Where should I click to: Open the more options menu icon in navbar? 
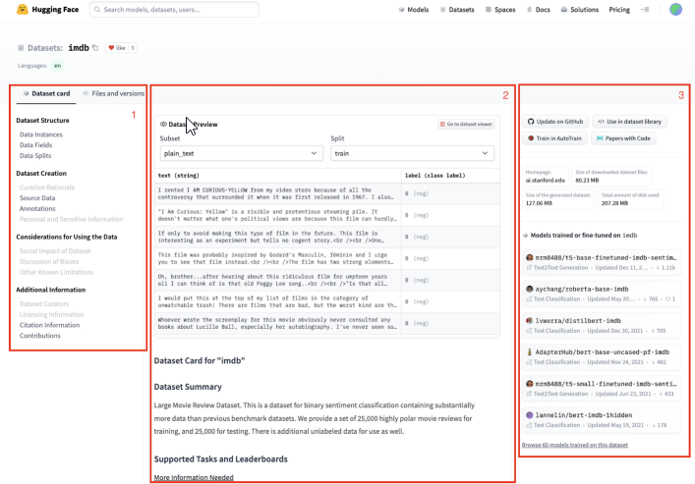(x=645, y=9)
